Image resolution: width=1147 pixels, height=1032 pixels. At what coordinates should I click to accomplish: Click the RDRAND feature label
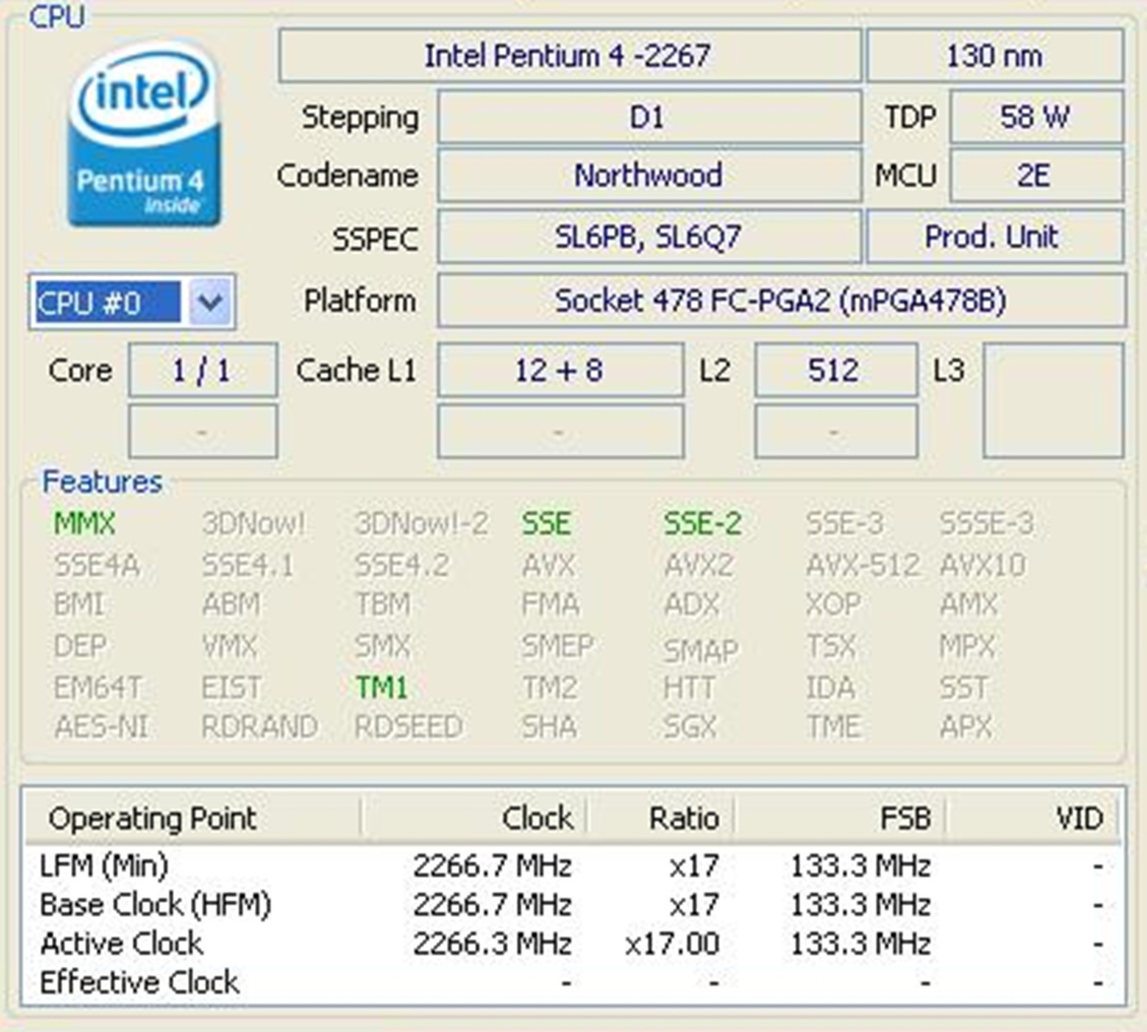(x=260, y=727)
